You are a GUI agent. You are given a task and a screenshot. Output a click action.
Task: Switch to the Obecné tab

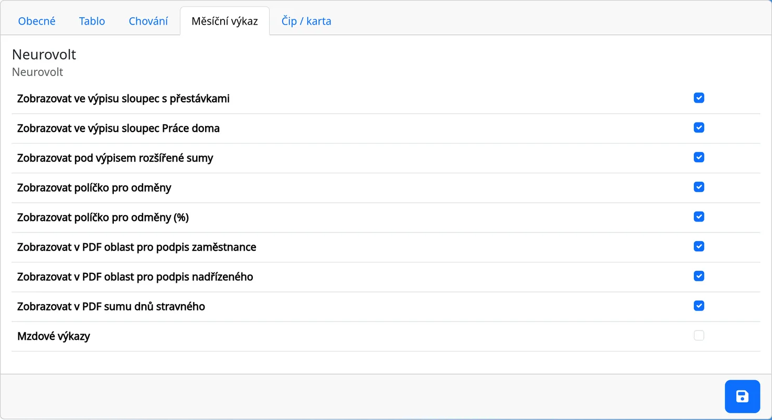click(37, 21)
